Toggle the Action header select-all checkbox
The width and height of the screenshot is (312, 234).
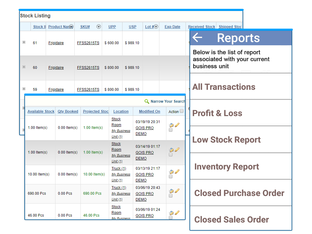(x=182, y=111)
